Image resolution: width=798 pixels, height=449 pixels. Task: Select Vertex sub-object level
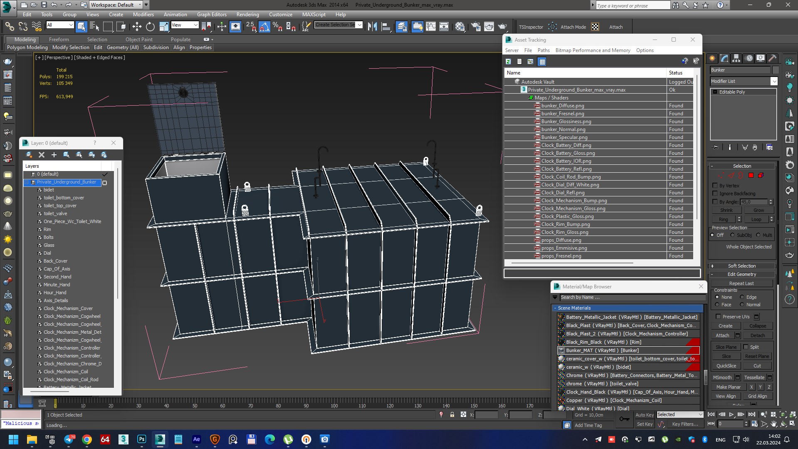click(721, 175)
